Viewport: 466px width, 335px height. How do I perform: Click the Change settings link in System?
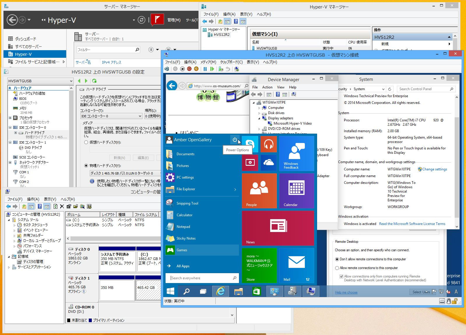click(x=435, y=169)
